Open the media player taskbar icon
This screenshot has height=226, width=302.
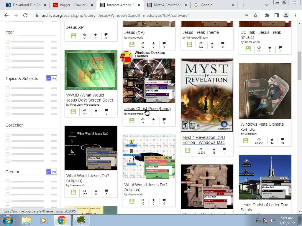[x=44, y=220]
